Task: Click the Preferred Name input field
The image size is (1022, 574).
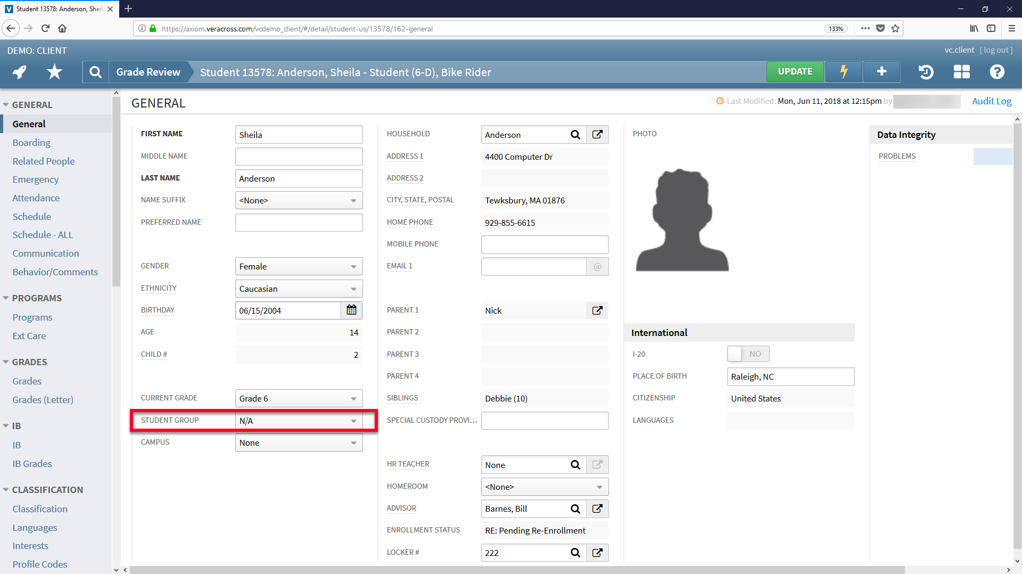Action: coord(299,223)
